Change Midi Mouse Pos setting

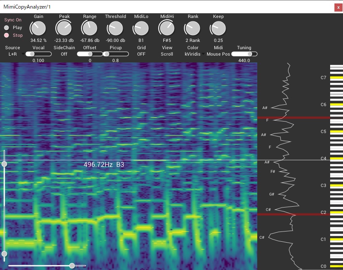click(218, 54)
